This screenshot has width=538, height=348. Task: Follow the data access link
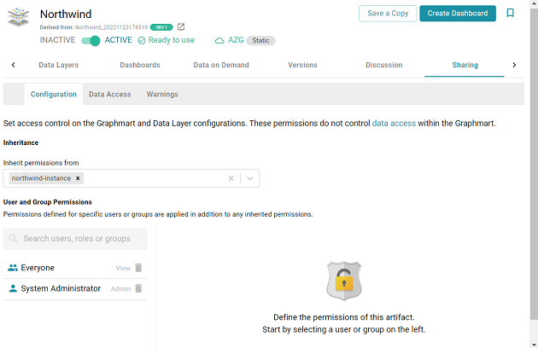pos(394,124)
